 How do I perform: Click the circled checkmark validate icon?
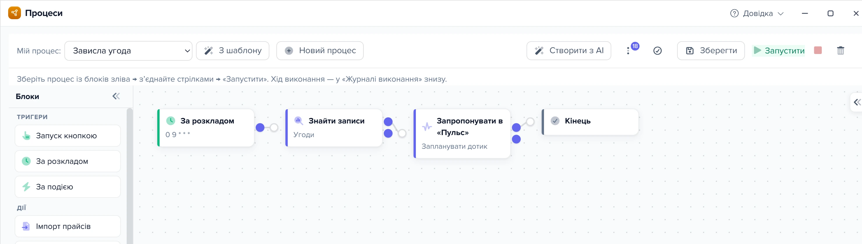[x=658, y=51]
